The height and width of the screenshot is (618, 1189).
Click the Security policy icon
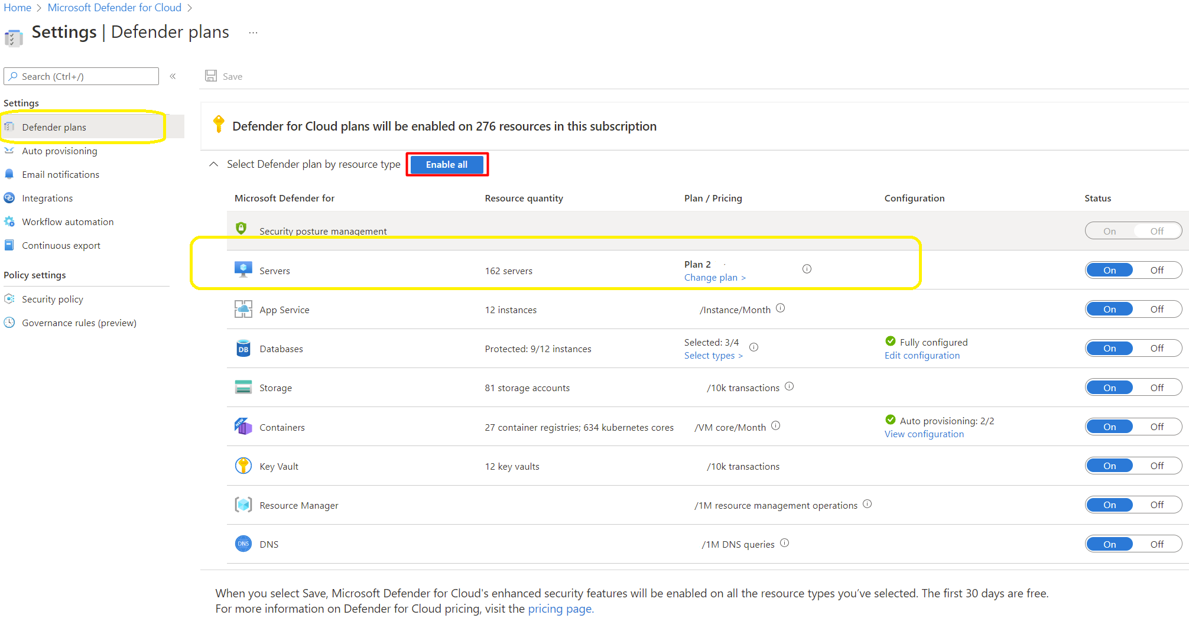coord(9,299)
